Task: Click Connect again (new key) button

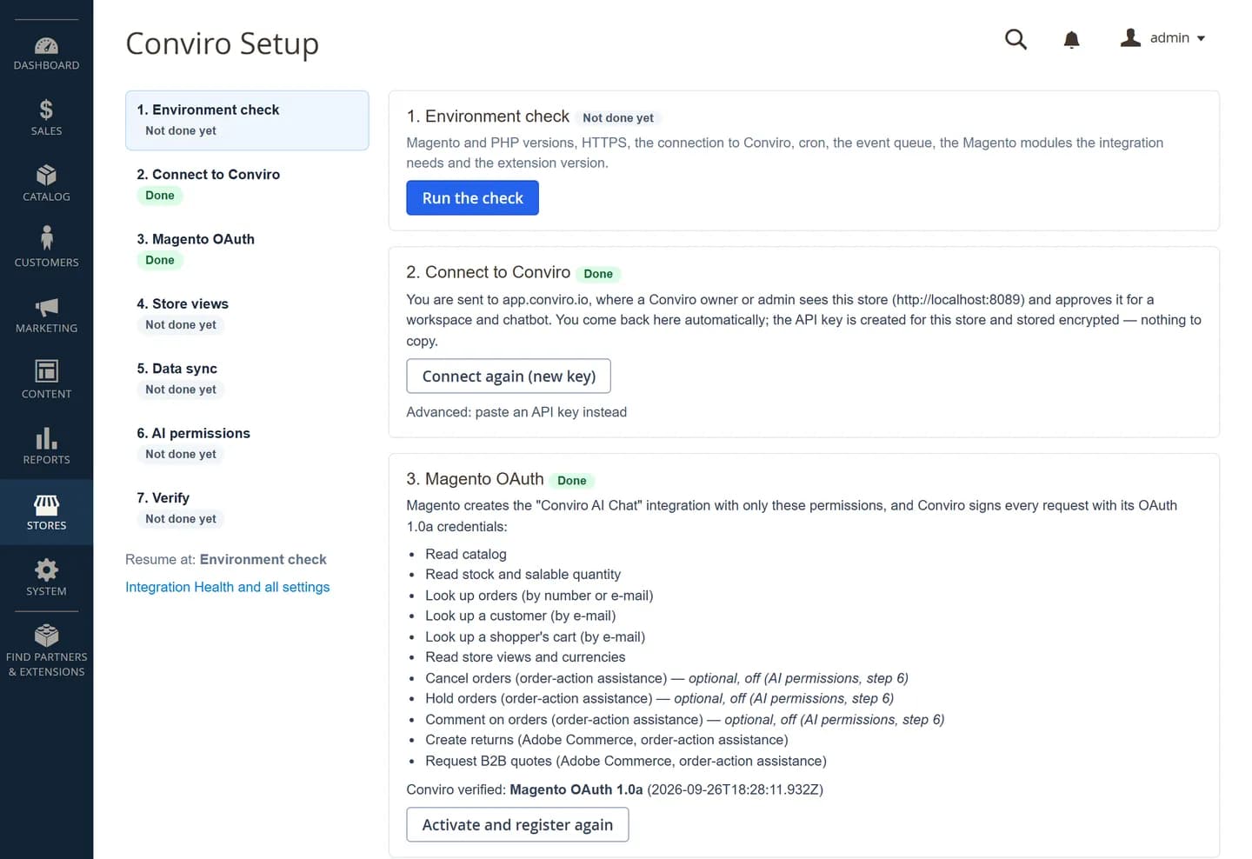Action: (509, 376)
